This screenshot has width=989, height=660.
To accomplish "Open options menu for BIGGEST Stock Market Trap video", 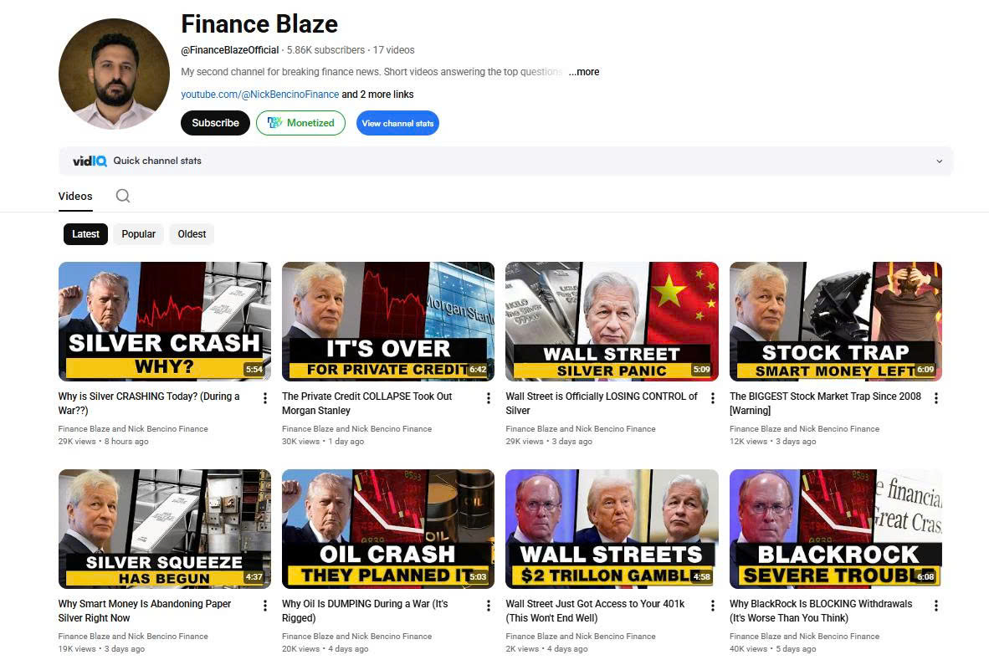I will (x=936, y=398).
